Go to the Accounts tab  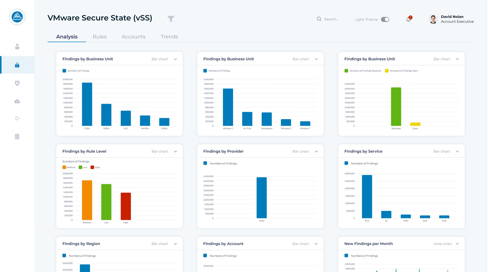[x=133, y=37]
